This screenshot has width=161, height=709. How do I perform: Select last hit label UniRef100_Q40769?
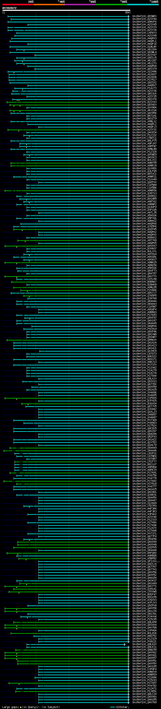tap(144, 702)
